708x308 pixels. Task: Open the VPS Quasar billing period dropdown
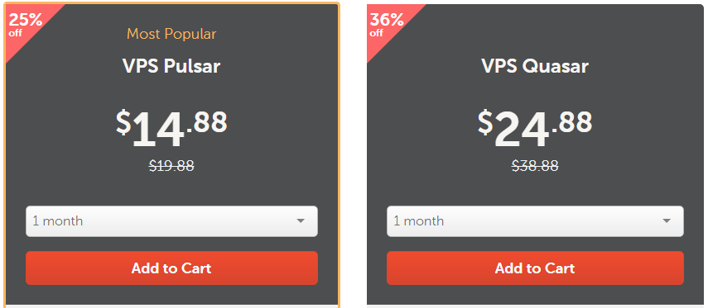click(535, 221)
